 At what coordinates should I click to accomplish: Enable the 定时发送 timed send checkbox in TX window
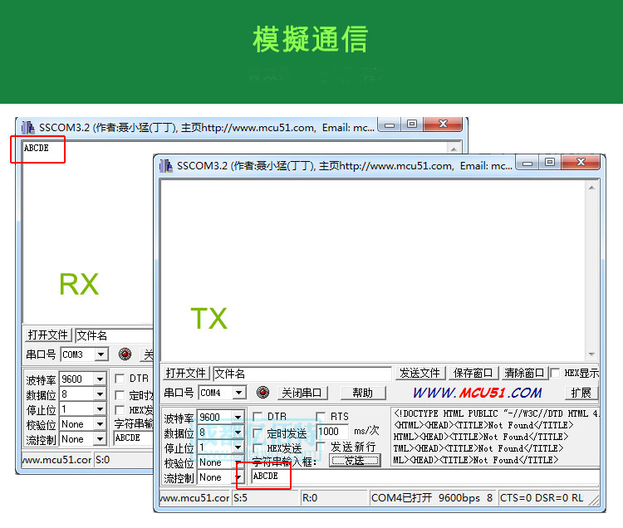[258, 433]
